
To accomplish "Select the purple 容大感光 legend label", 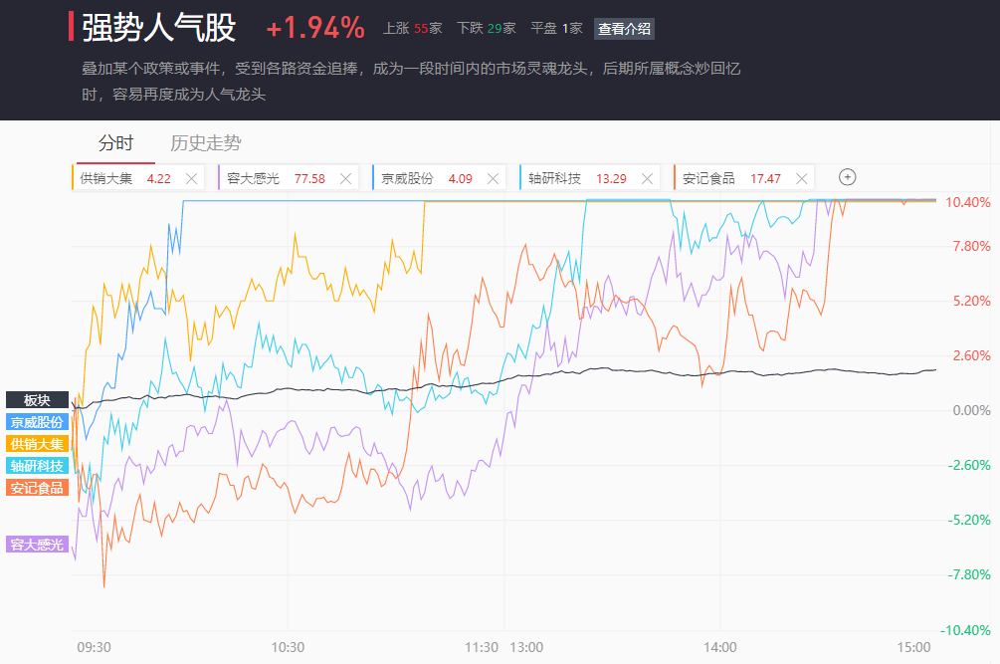I will (37, 545).
